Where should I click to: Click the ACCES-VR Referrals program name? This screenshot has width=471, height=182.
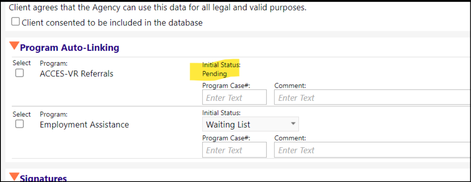(x=77, y=74)
